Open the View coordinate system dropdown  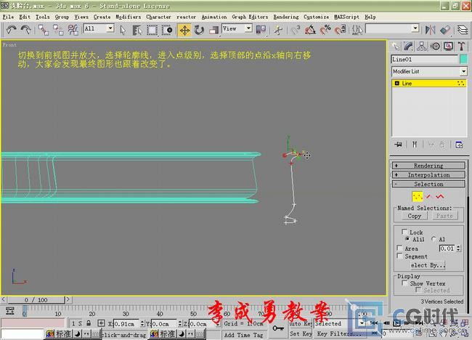[248, 28]
